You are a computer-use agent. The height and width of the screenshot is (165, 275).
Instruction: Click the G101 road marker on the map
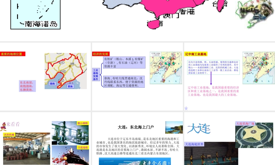62,62
